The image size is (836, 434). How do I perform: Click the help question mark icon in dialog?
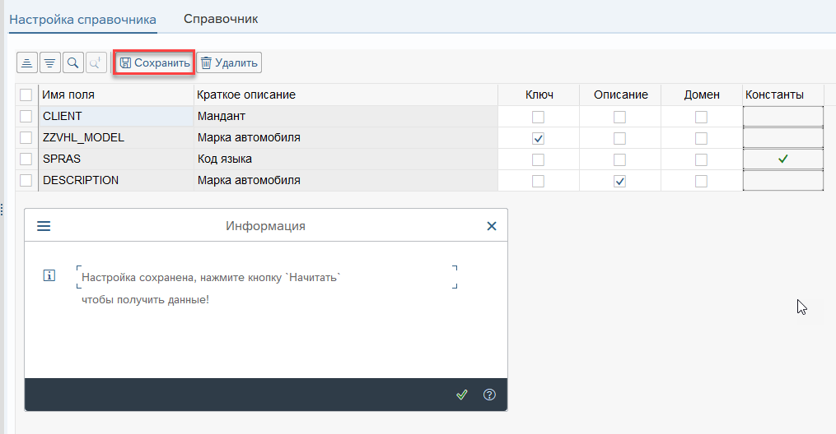point(489,395)
